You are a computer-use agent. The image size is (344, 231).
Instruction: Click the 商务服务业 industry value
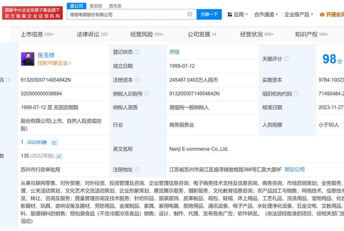click(x=182, y=125)
